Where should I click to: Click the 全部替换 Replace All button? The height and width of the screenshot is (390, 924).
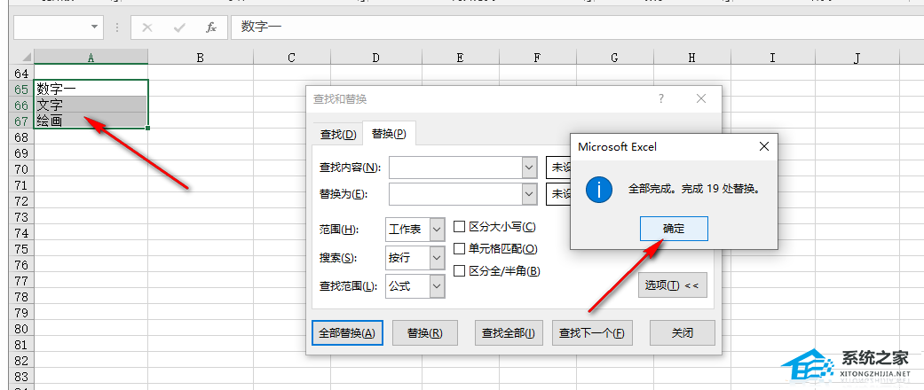click(x=347, y=333)
